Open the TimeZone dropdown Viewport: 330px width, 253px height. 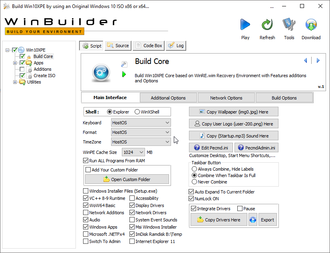(x=141, y=142)
